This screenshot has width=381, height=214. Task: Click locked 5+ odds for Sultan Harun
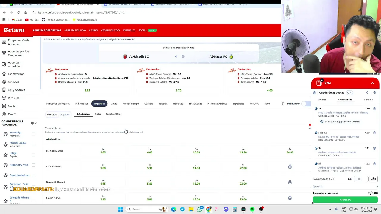tap(290, 198)
